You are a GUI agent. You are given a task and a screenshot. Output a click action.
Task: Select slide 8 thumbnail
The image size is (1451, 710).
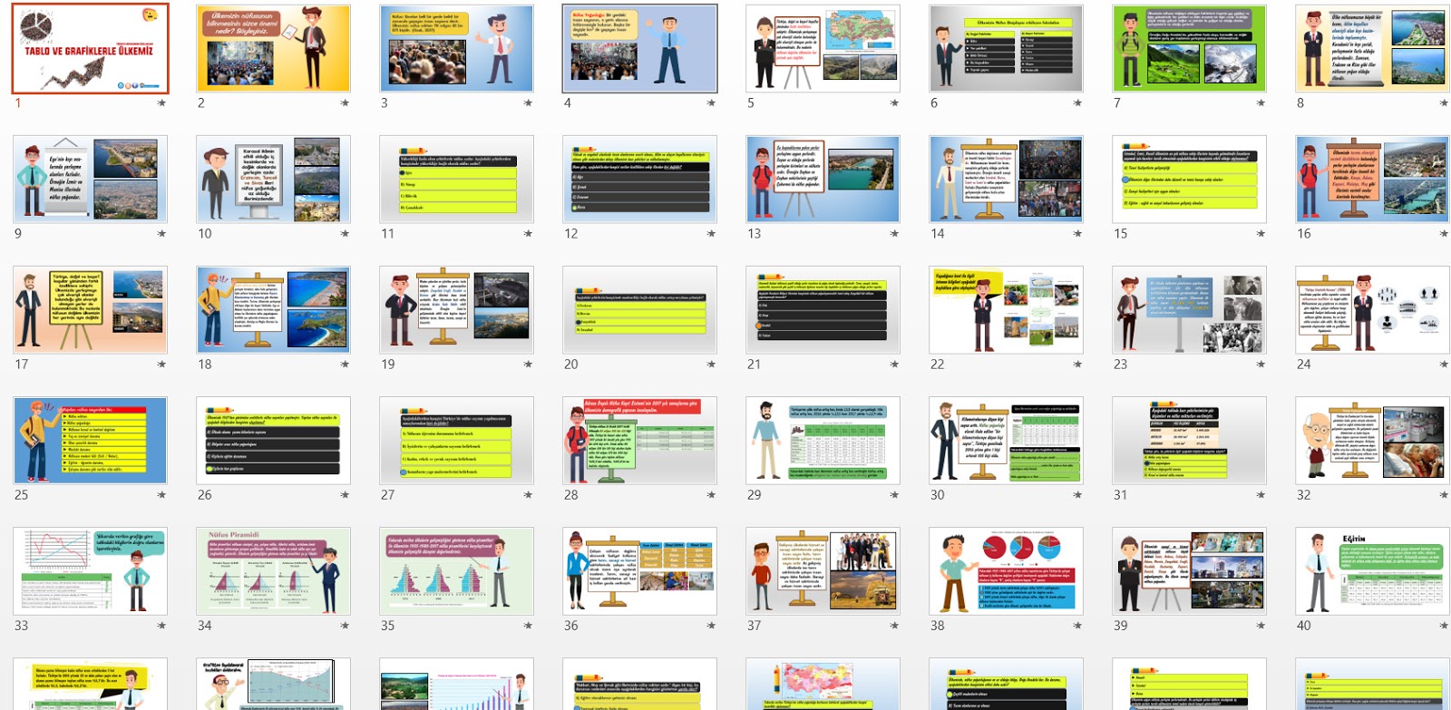1373,49
